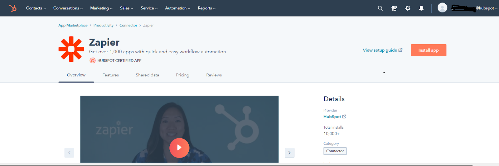Click the HubSpot certified app badge icon
This screenshot has width=499, height=166.
coord(93,60)
